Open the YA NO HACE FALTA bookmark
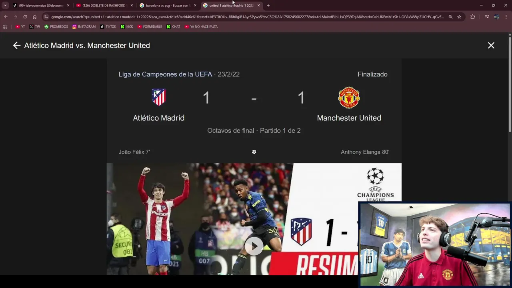512x288 pixels. click(x=201, y=27)
